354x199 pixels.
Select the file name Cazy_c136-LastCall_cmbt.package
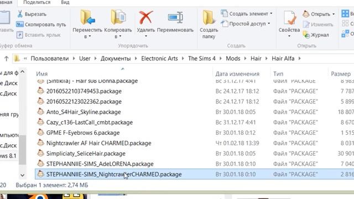pyautogui.click(x=90, y=122)
